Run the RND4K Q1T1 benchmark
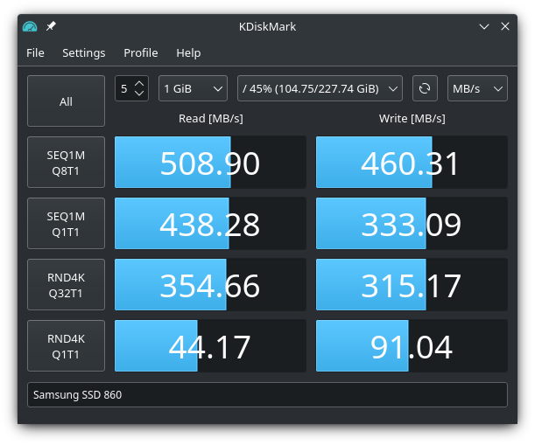535x445 pixels. (x=66, y=346)
